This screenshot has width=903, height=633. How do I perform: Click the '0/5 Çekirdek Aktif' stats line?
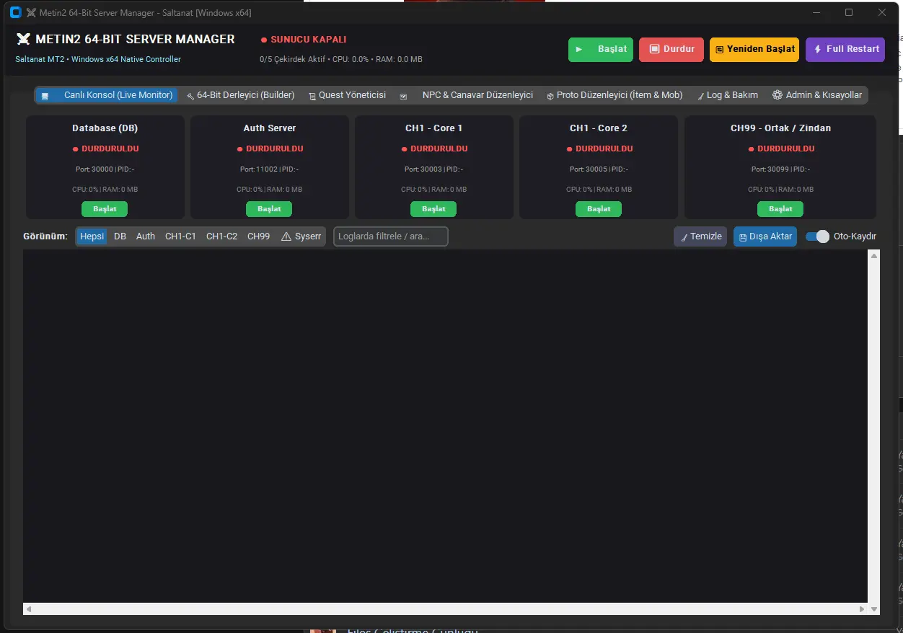coord(340,59)
